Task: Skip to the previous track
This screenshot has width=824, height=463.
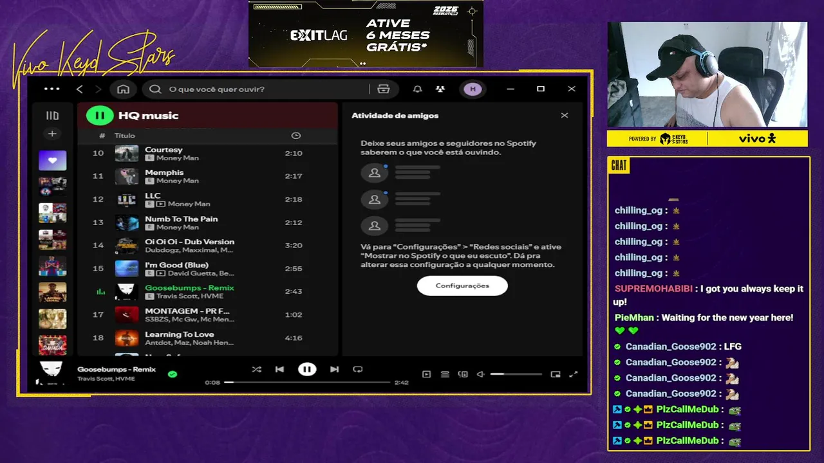Action: click(x=279, y=369)
